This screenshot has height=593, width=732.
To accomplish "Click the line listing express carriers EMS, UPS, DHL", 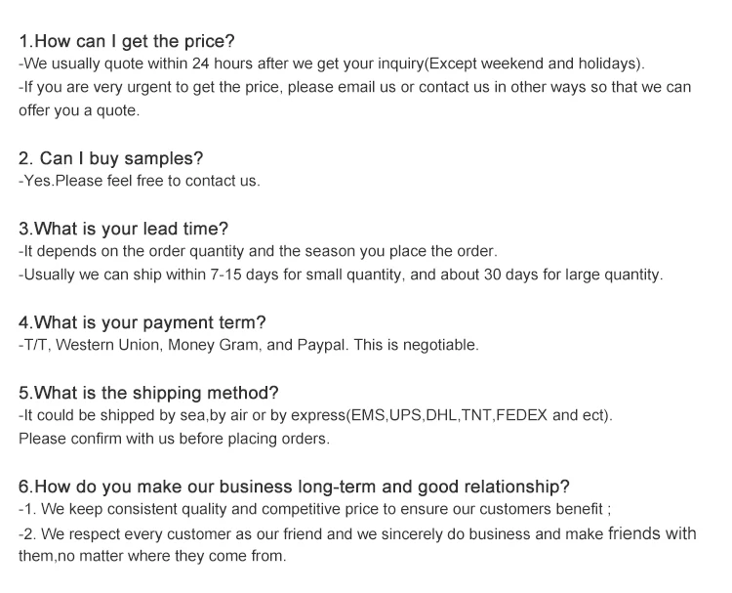I will pos(315,415).
